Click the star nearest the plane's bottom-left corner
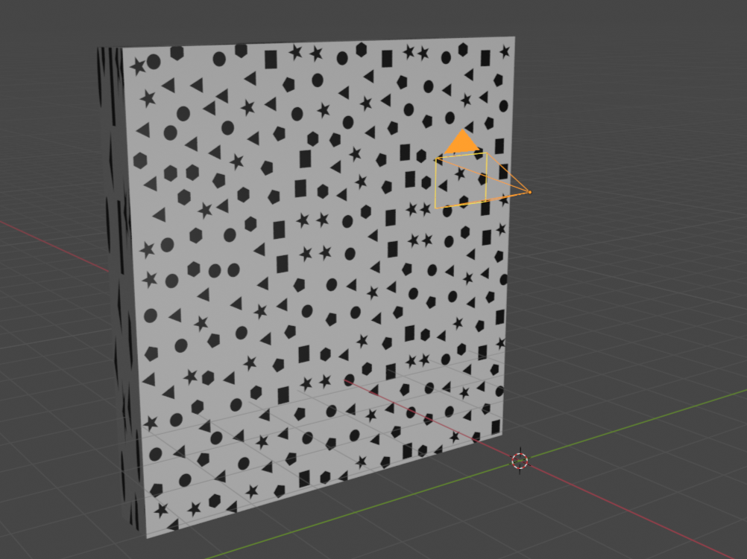 (161, 511)
